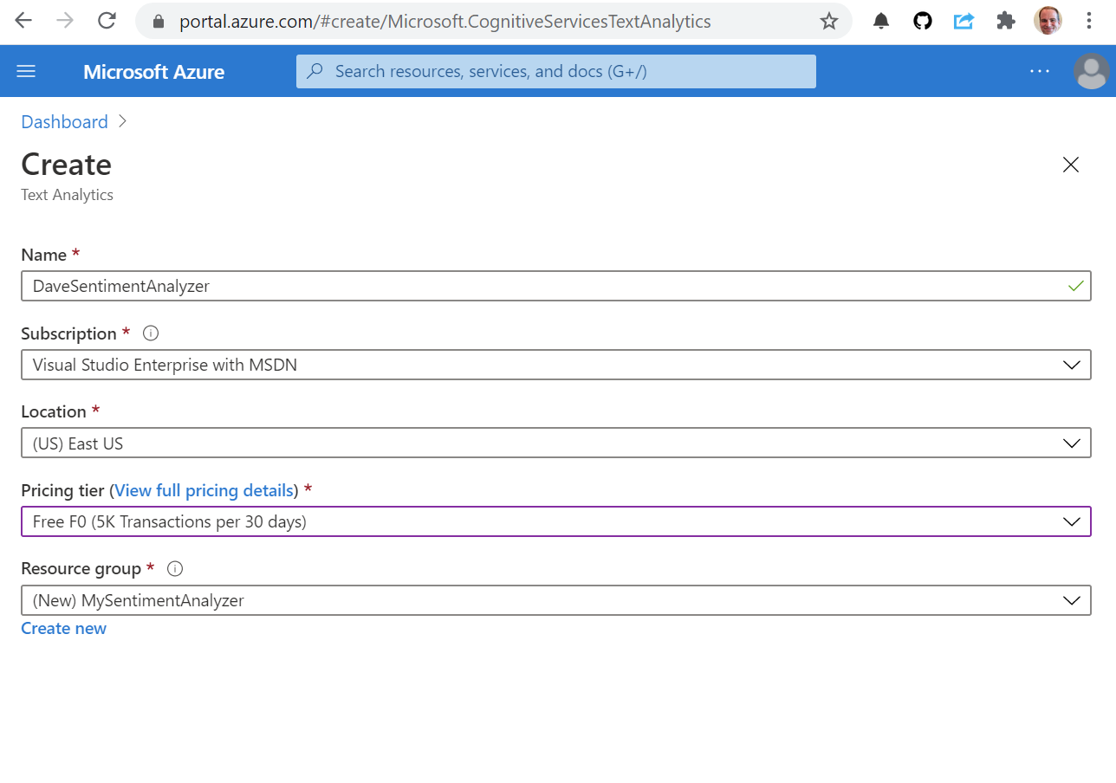The image size is (1116, 783).
Task: Click the Search resources, services, and docs bar
Action: (555, 71)
